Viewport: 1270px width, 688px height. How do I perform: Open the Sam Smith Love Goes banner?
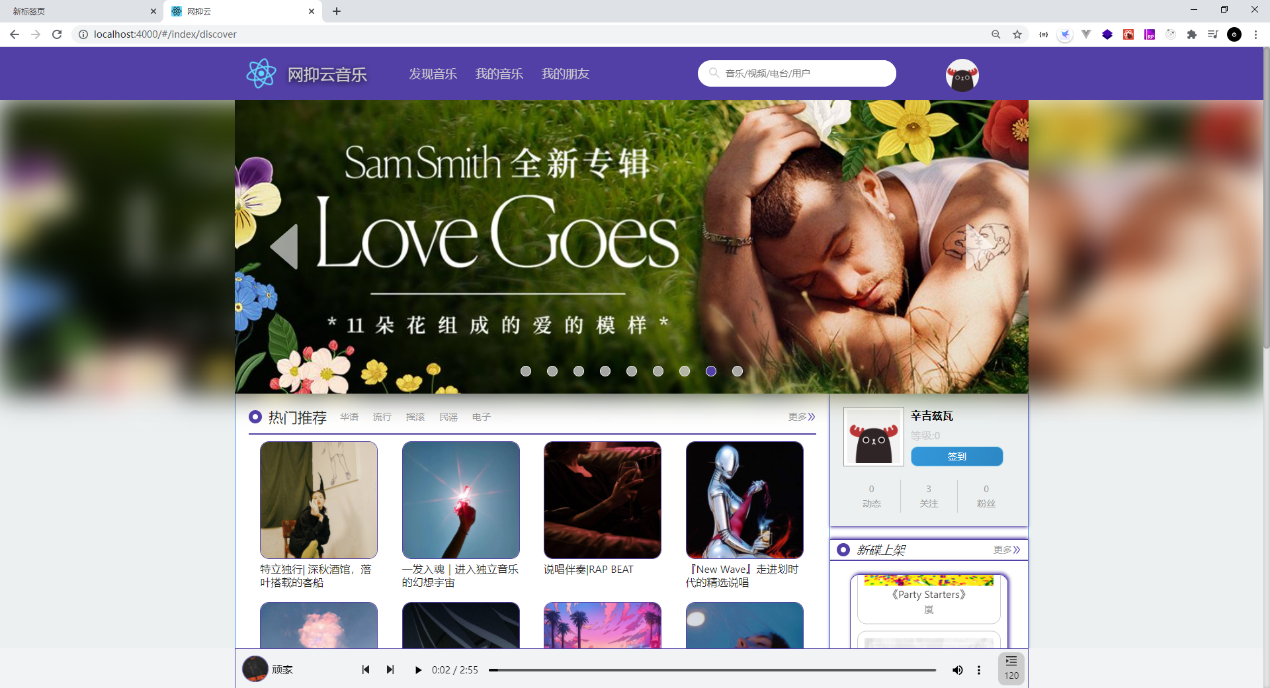coord(632,247)
